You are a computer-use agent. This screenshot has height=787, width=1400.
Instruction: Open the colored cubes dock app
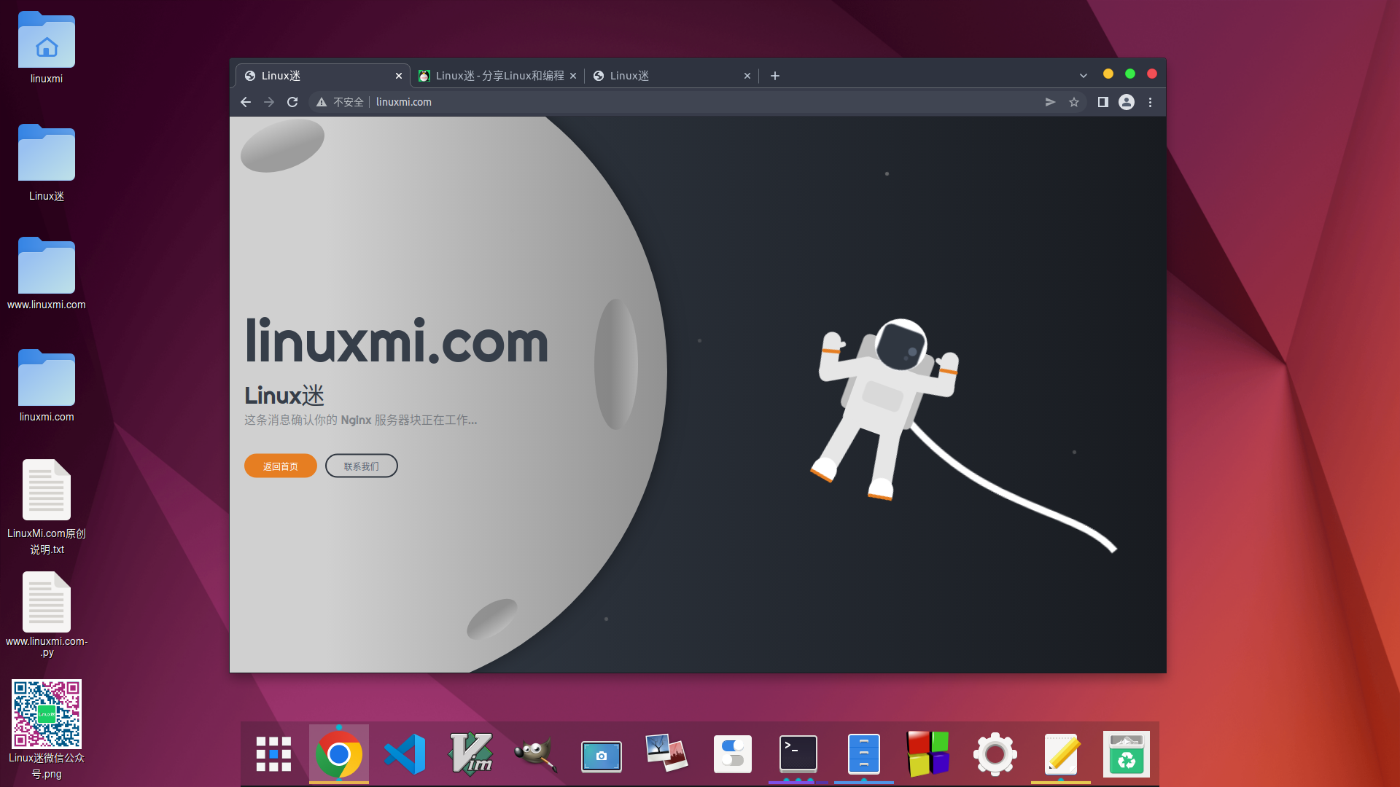[x=928, y=754]
